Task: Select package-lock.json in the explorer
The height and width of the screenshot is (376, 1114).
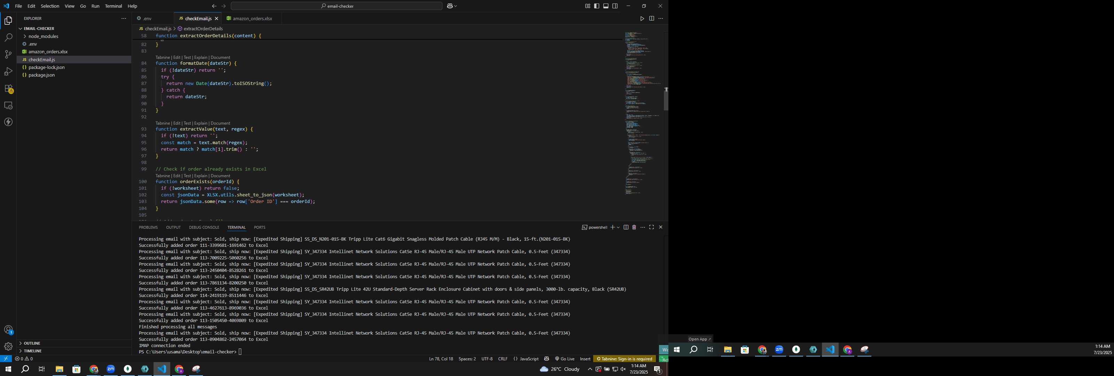Action: tap(74, 68)
